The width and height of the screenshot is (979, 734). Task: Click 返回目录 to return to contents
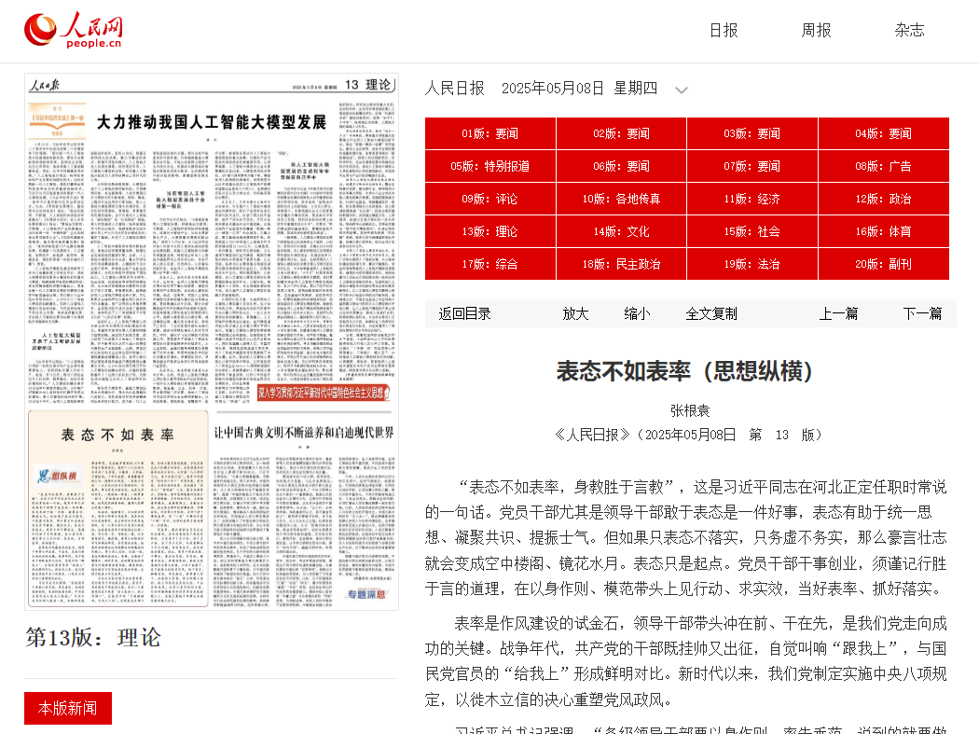(464, 313)
